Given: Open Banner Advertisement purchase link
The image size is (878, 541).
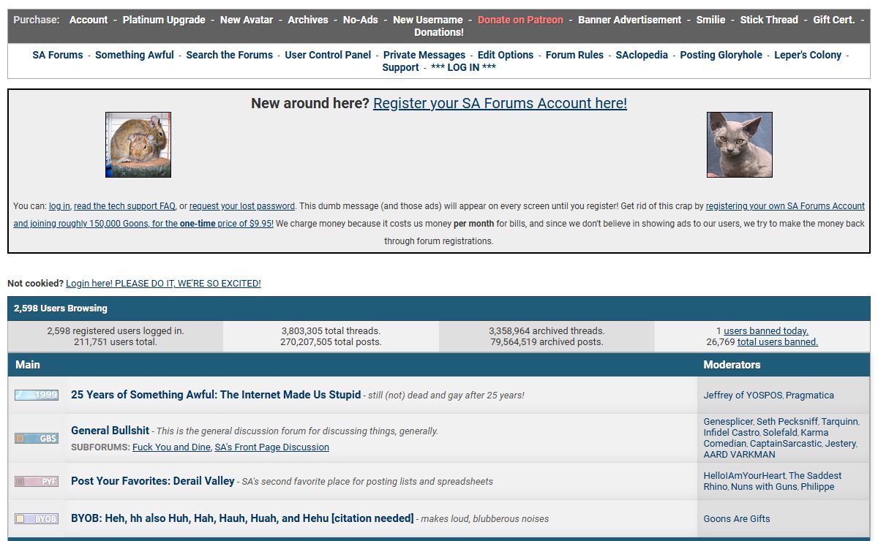Looking at the screenshot, I should (630, 20).
